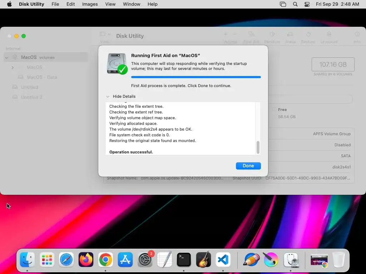Click the Erase toolbar icon

[290, 34]
